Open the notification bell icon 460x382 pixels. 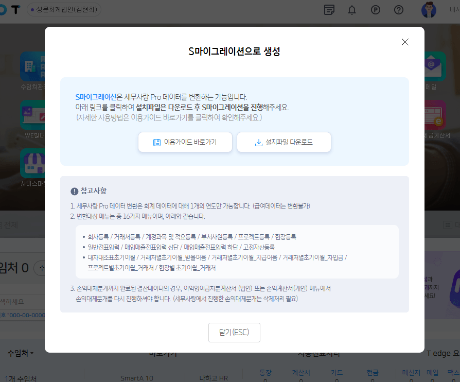(352, 10)
